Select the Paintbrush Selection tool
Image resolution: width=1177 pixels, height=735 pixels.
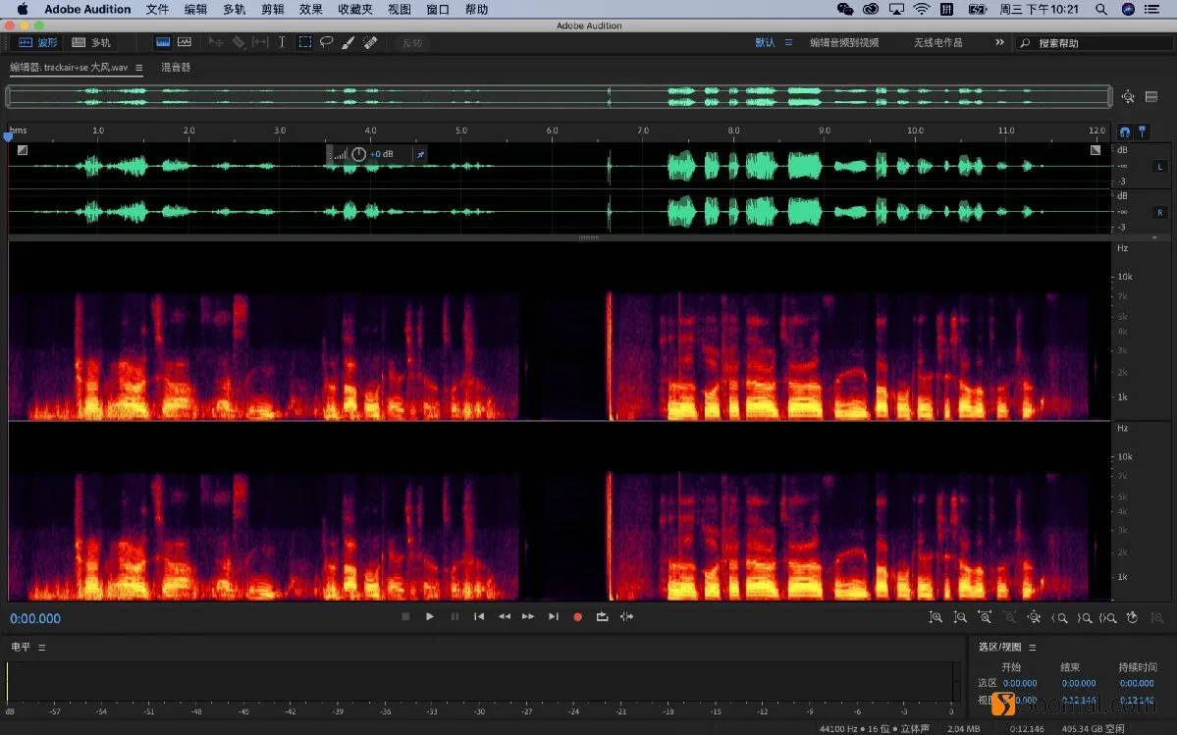348,43
